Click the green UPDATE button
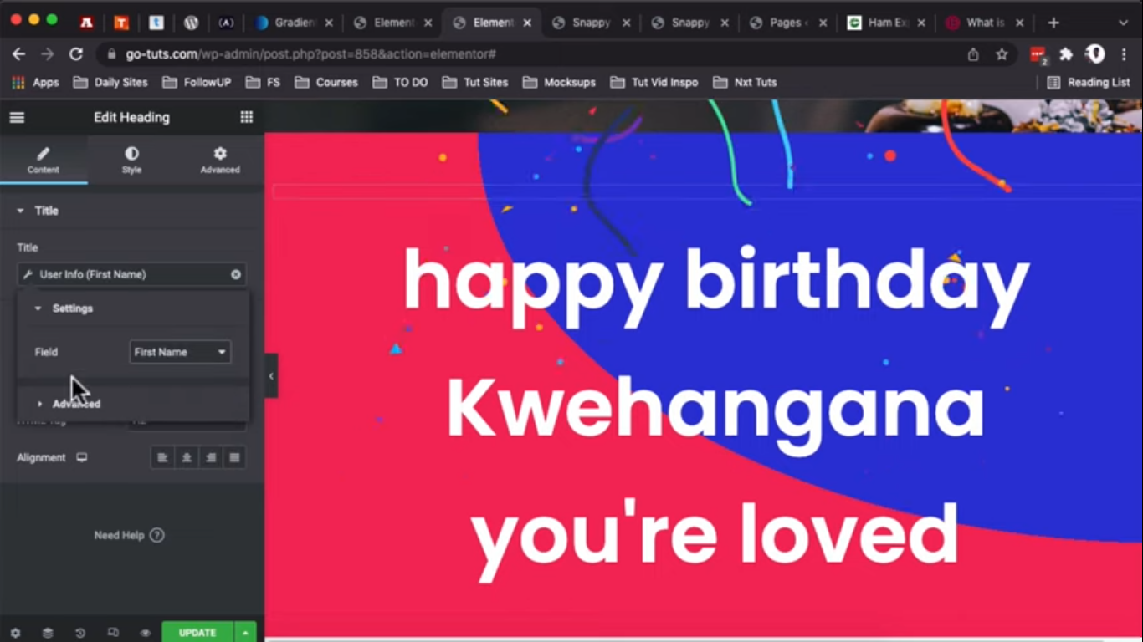1143x642 pixels. point(197,633)
